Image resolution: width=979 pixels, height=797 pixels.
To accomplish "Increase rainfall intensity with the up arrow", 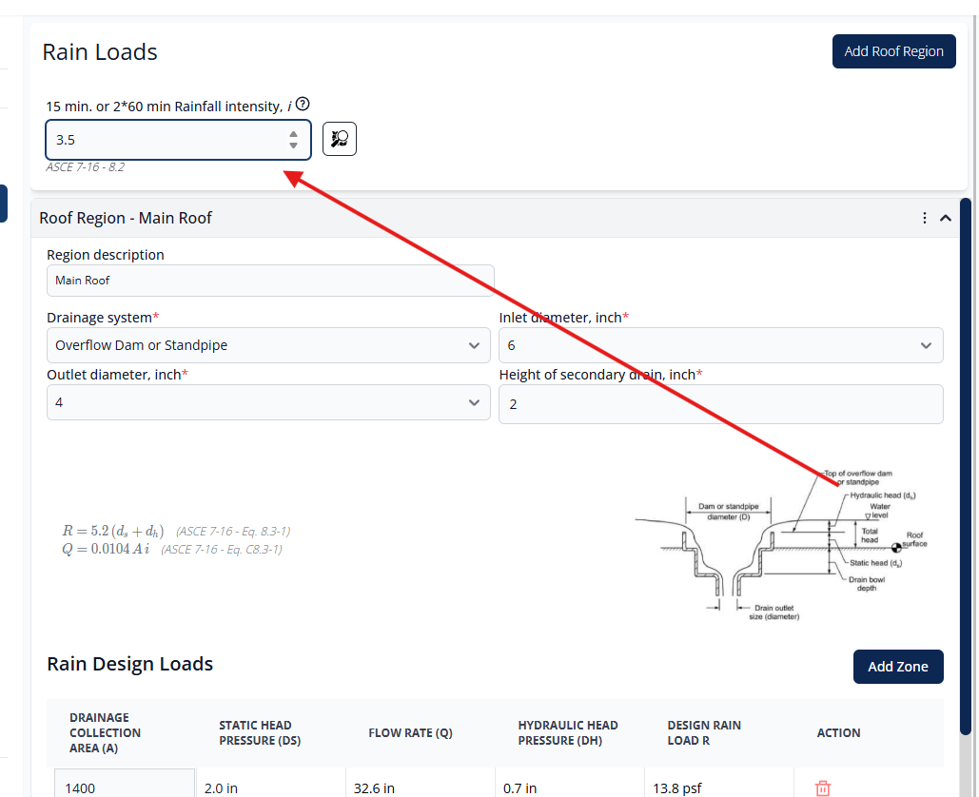I will point(294,134).
